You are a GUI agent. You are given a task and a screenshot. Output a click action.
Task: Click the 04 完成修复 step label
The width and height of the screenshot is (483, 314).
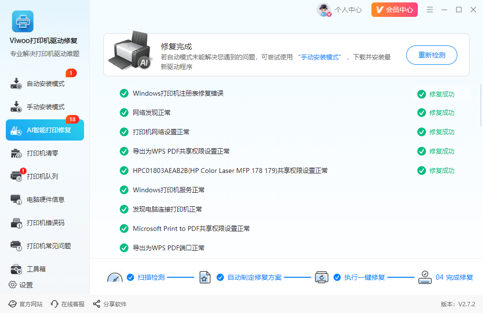click(454, 277)
